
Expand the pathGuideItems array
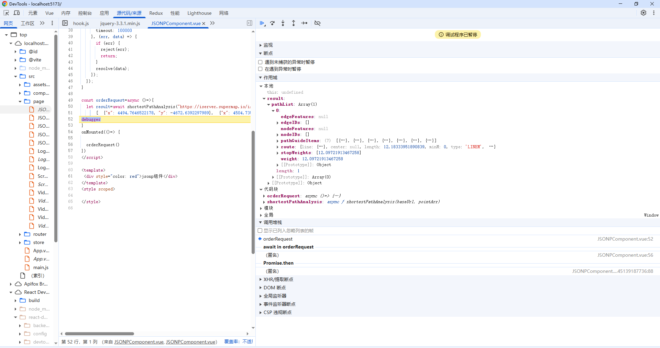pos(277,141)
